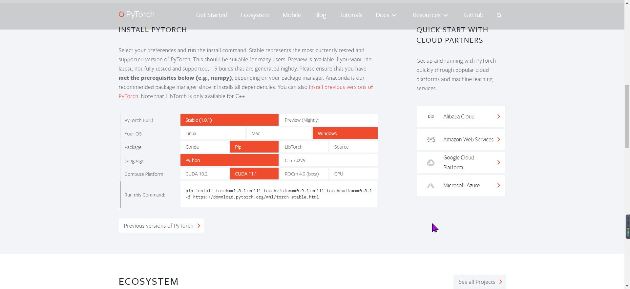The image size is (630, 289).
Task: Click the Microsoft Azure logo icon
Action: coord(430,186)
